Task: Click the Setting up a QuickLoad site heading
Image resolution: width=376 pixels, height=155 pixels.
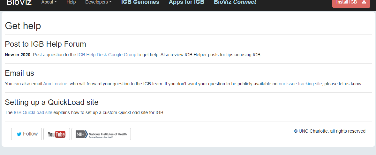Action: [x=51, y=102]
